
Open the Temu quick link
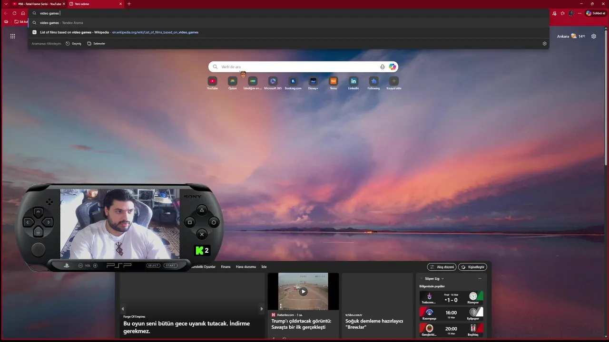pyautogui.click(x=334, y=83)
